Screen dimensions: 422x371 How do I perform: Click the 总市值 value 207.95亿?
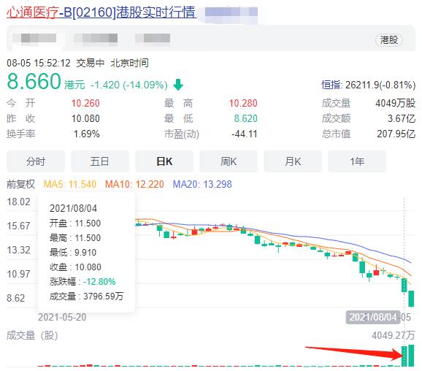[x=396, y=134]
